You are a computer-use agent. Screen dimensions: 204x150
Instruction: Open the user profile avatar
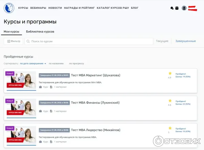pyautogui.click(x=184, y=8)
